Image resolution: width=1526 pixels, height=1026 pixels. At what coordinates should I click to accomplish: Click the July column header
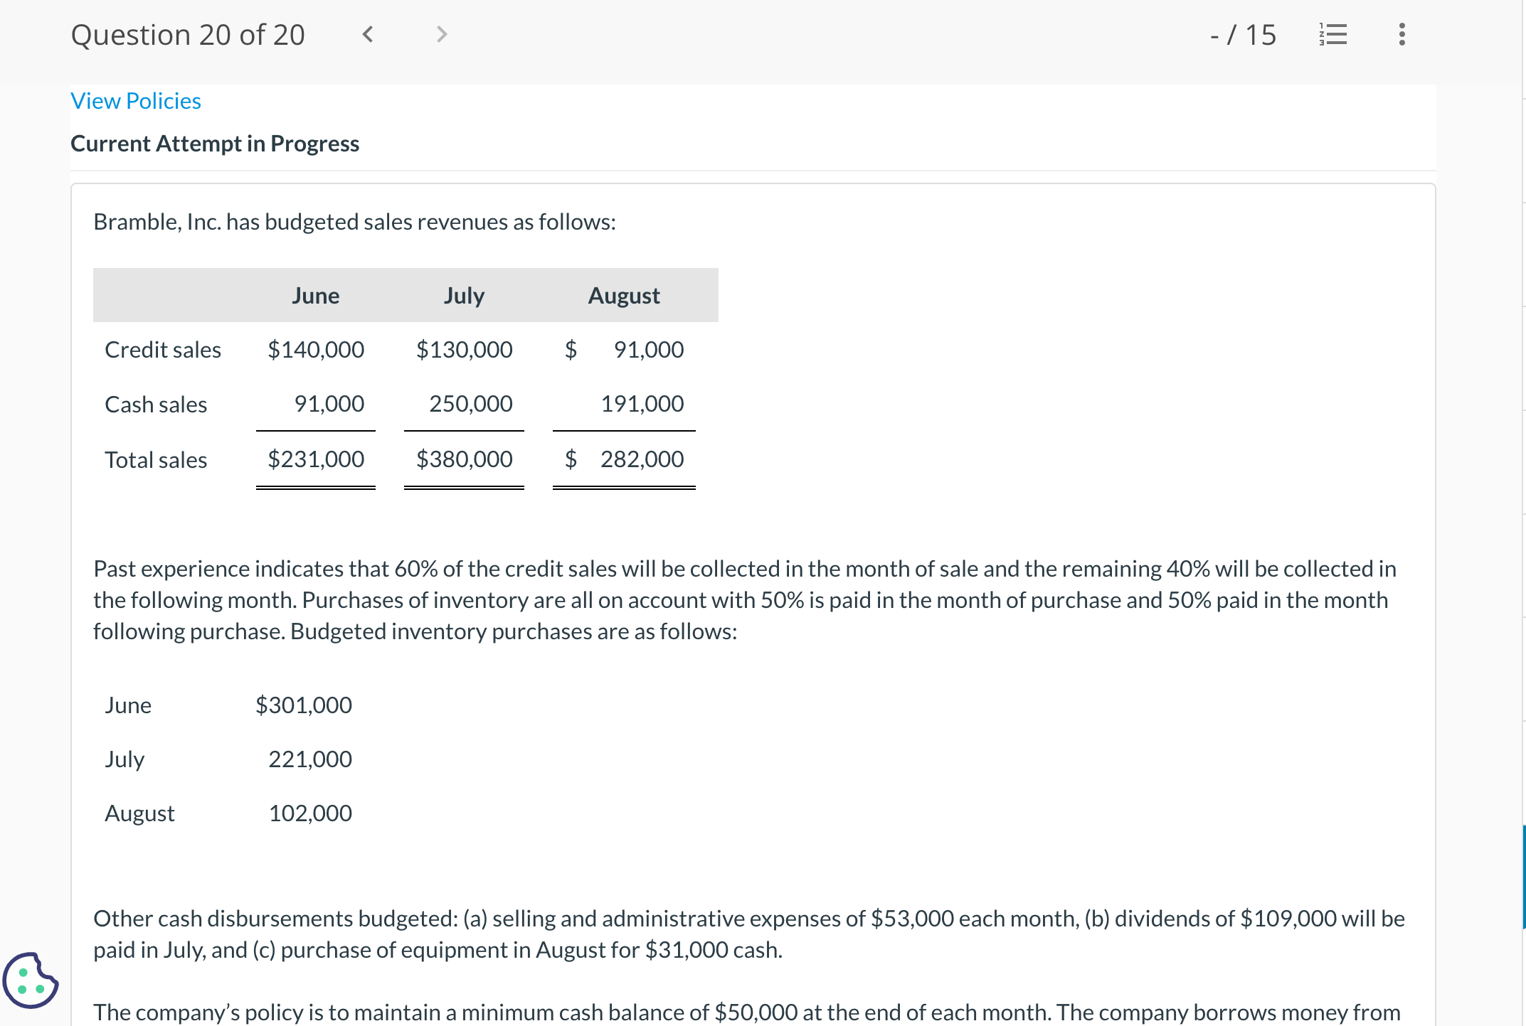464,296
